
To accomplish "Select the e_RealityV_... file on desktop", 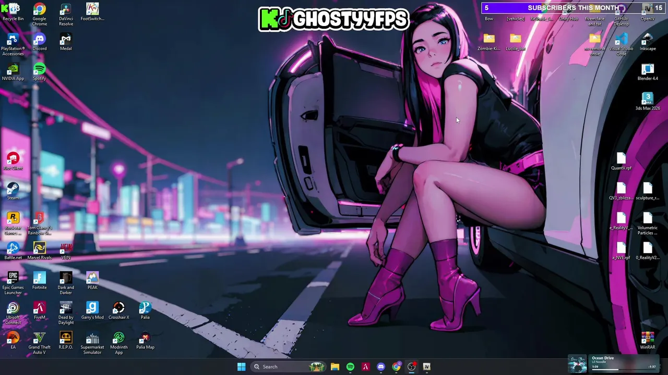I will (x=621, y=221).
